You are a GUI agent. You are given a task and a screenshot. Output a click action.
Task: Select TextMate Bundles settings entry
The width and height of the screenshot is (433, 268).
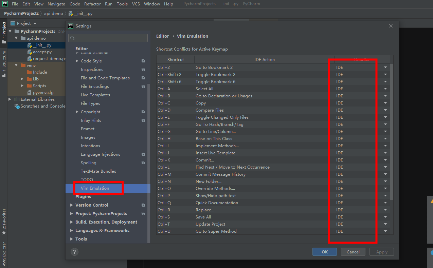pyautogui.click(x=98, y=171)
